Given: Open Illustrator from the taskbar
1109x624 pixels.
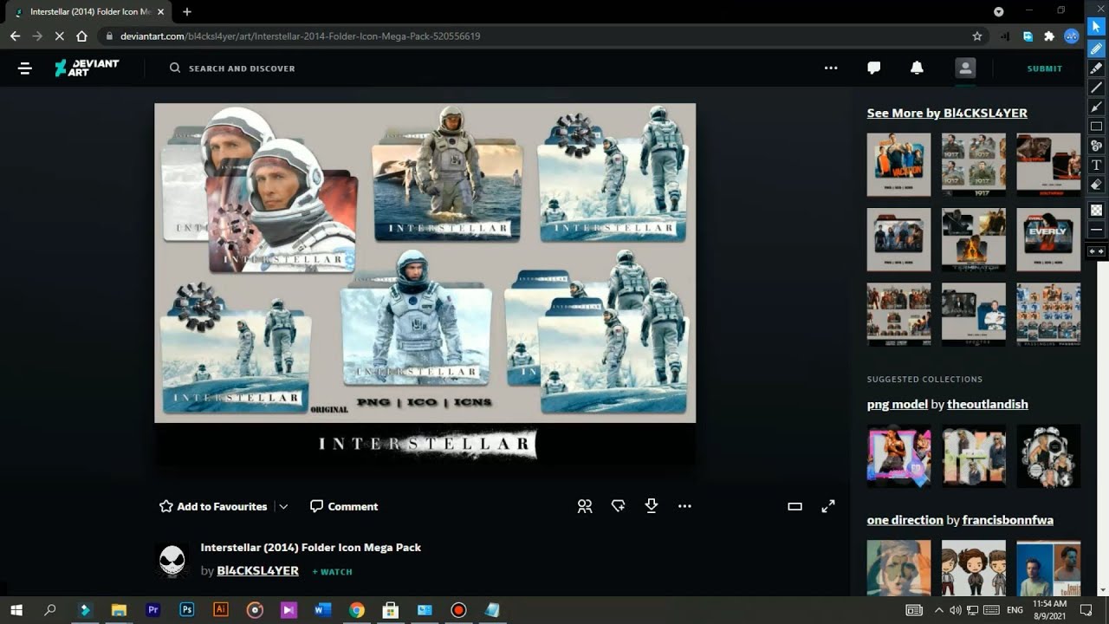Looking at the screenshot, I should (x=221, y=610).
